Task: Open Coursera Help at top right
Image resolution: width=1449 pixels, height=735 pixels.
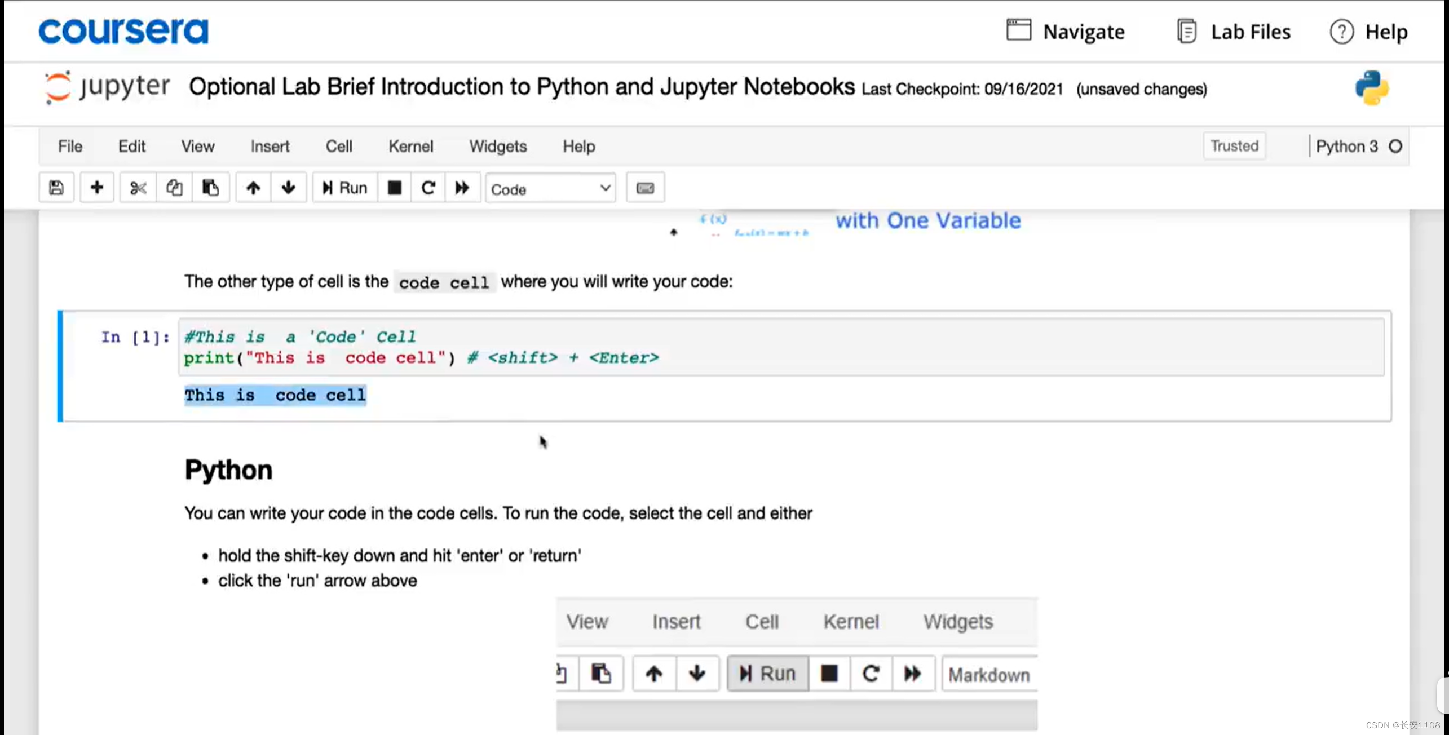Action: 1369,32
